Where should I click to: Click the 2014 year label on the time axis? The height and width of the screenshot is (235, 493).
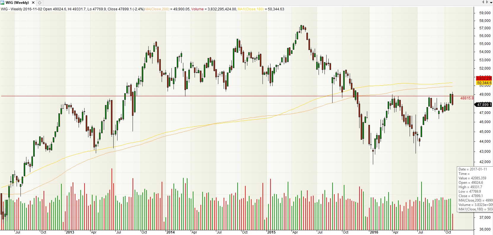(171, 232)
